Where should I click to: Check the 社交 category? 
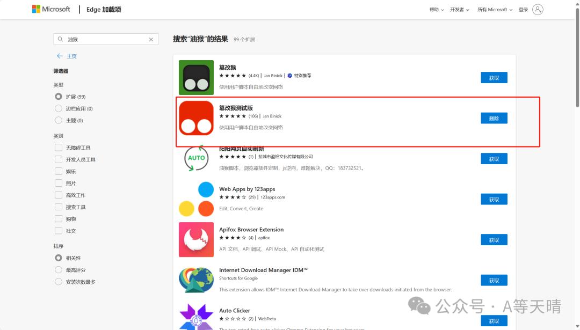(x=59, y=231)
